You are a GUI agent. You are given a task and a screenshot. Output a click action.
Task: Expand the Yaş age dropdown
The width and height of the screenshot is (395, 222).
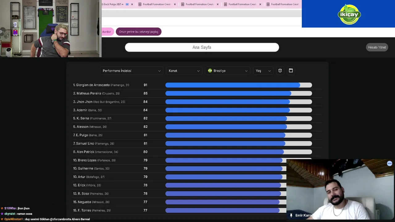click(x=263, y=71)
